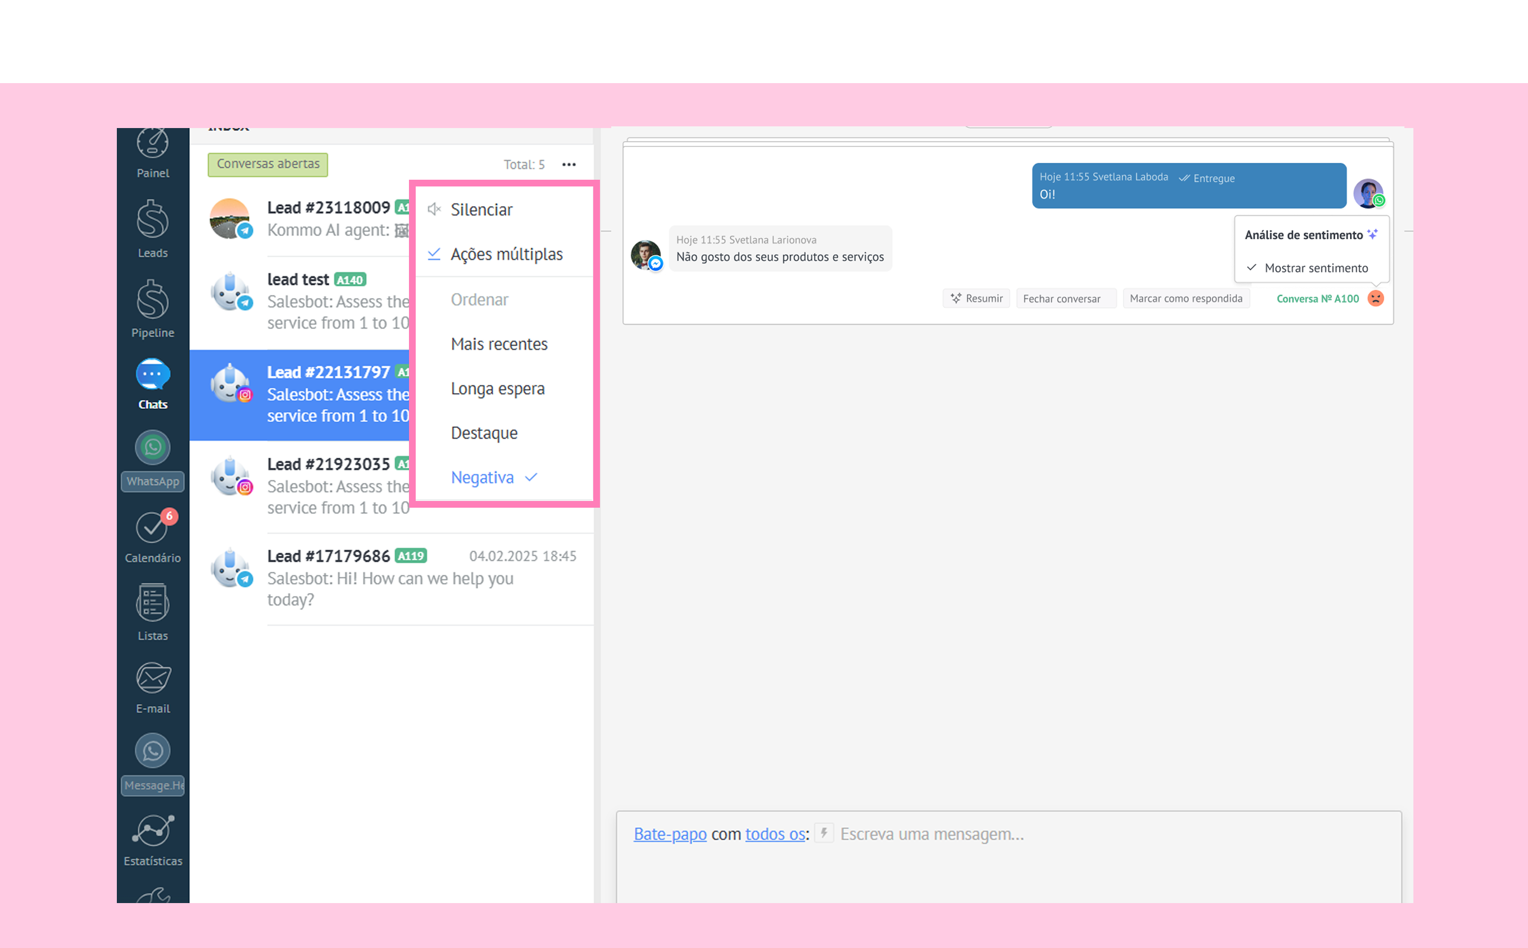Click the sparkle icon next to Análise de sentimento
This screenshot has width=1528, height=948.
(1372, 235)
